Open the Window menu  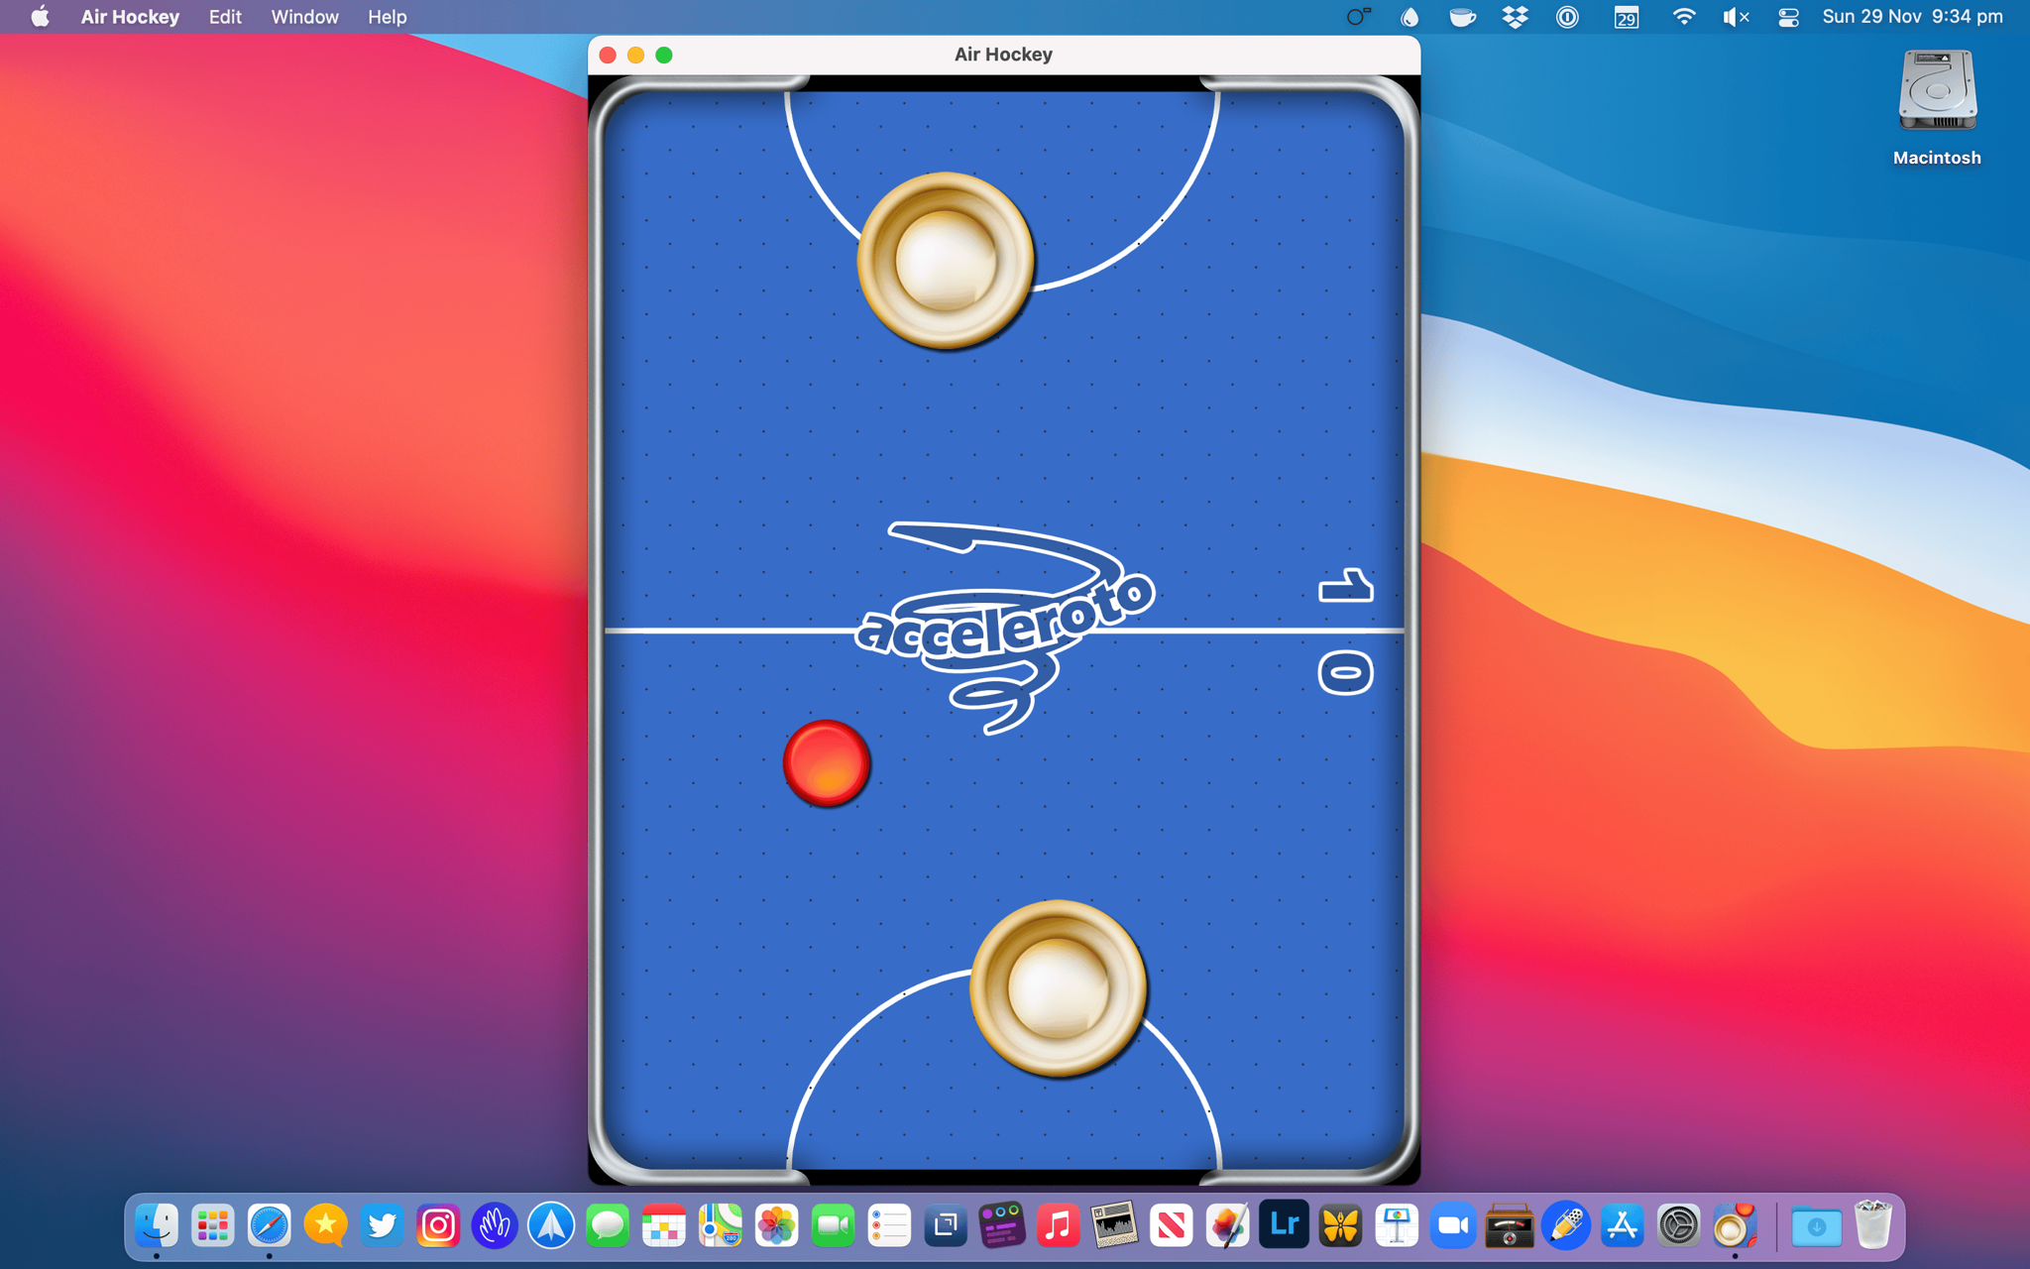(x=304, y=17)
